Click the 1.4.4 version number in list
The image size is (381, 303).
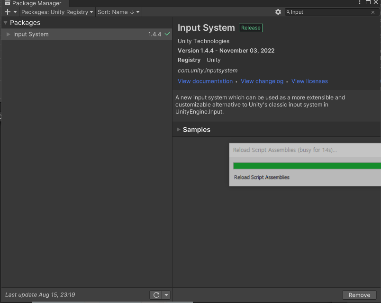coord(155,34)
